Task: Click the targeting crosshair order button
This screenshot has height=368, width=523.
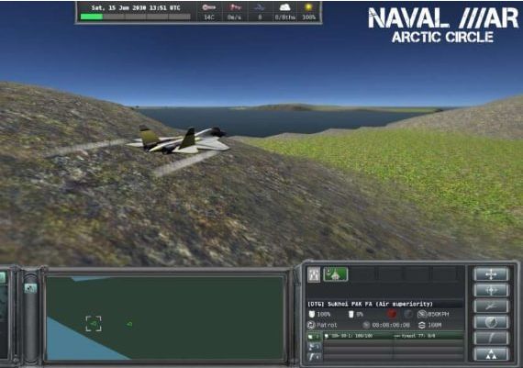Action: point(491,290)
